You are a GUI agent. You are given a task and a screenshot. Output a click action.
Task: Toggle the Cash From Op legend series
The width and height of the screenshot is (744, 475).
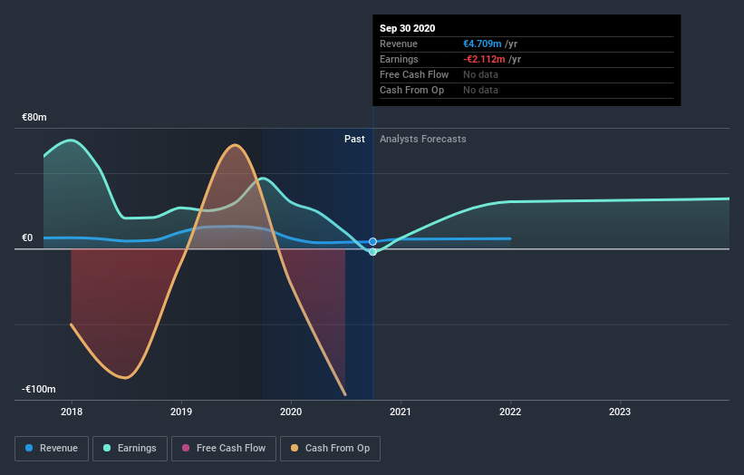click(x=330, y=449)
